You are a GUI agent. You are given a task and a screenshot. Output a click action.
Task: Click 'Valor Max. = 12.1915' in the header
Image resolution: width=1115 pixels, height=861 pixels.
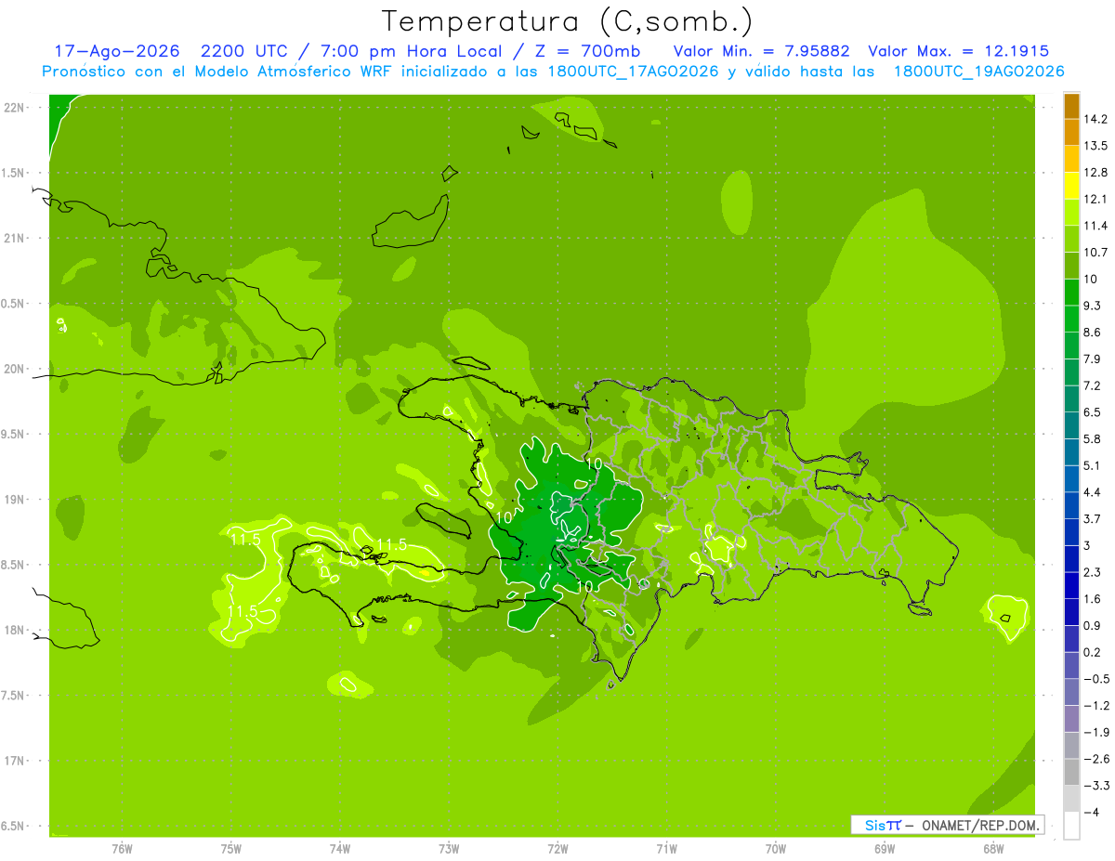tap(958, 52)
